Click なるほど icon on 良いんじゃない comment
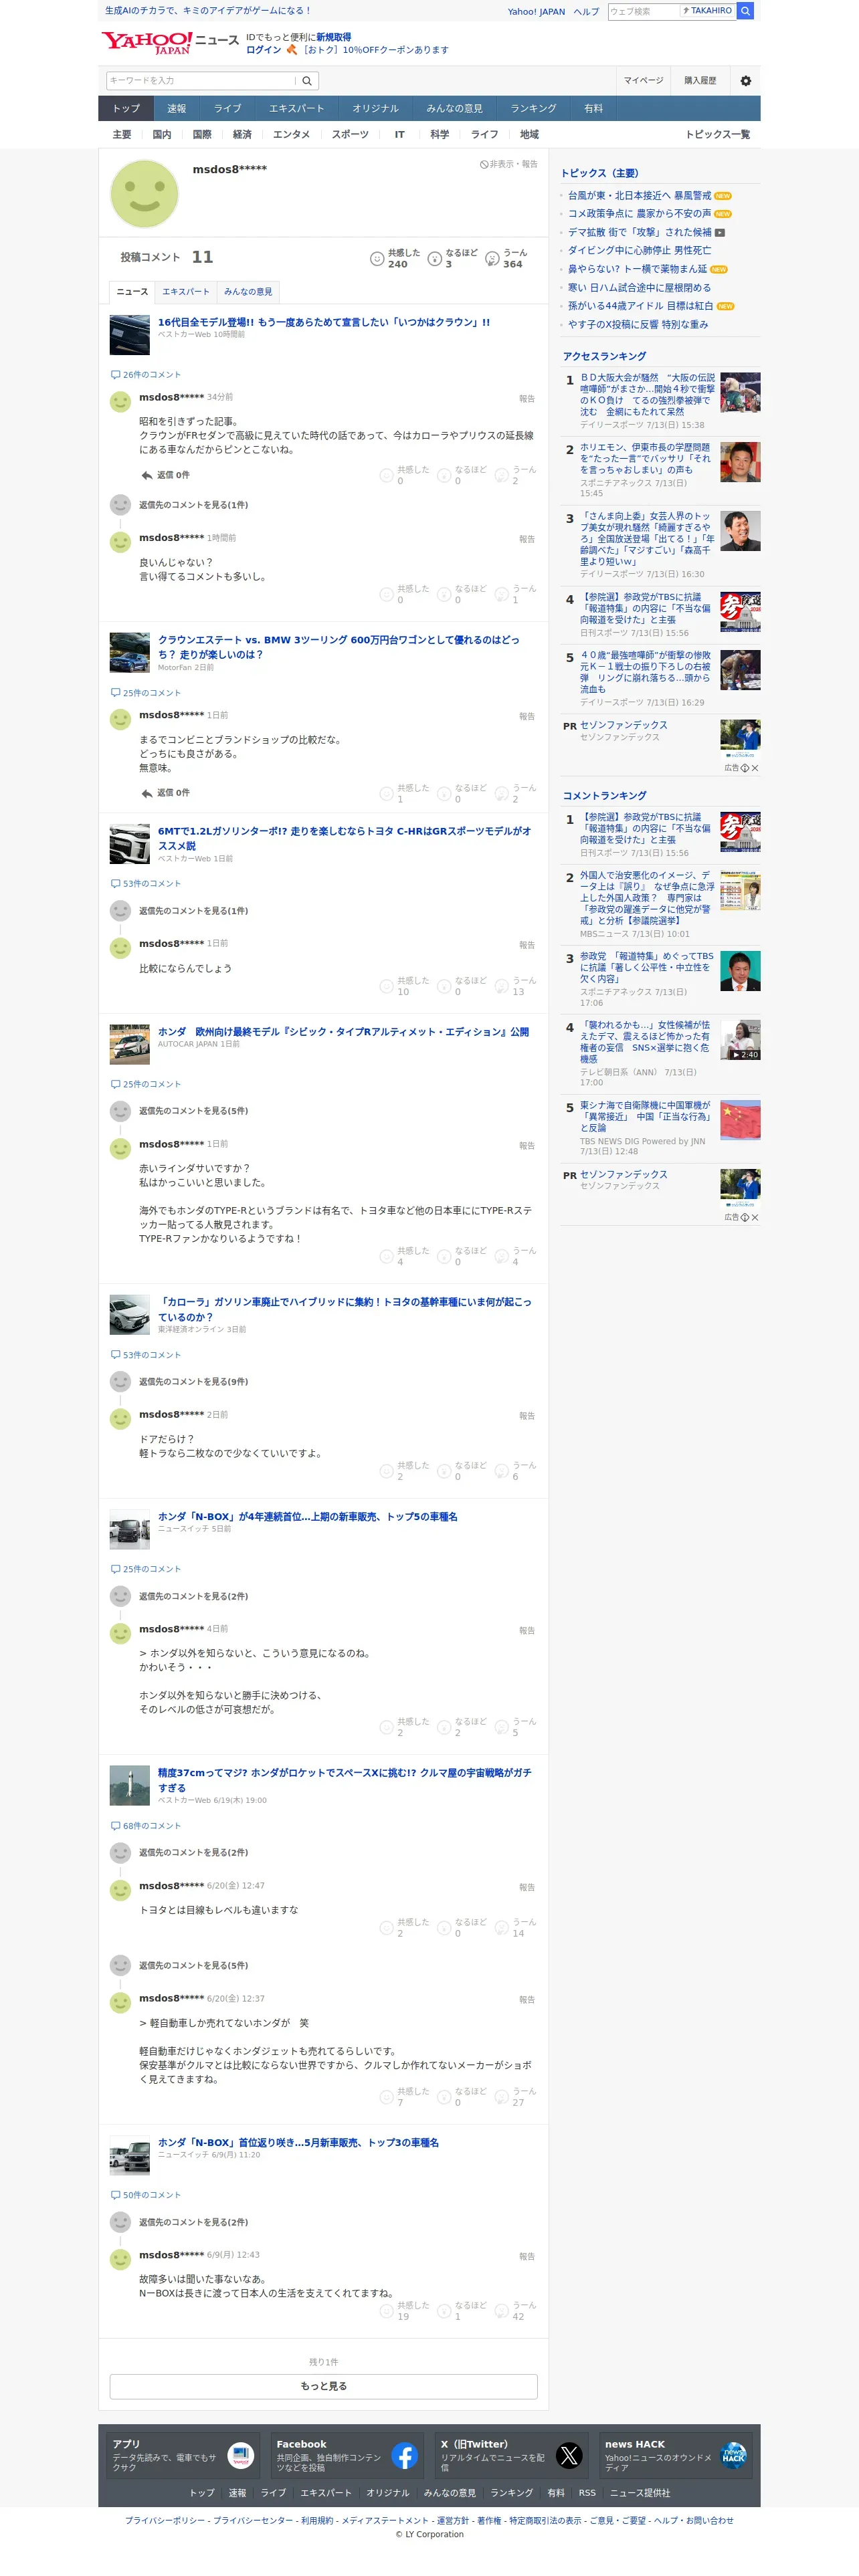This screenshot has height=2576, width=859. tap(444, 595)
